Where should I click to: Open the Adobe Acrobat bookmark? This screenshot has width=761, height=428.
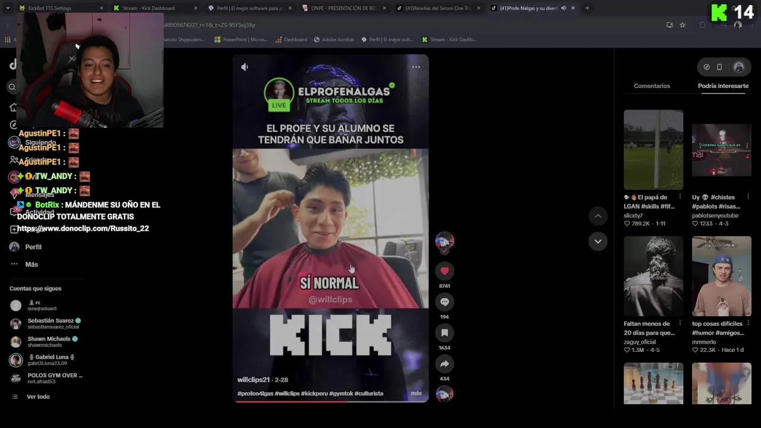[x=334, y=40]
